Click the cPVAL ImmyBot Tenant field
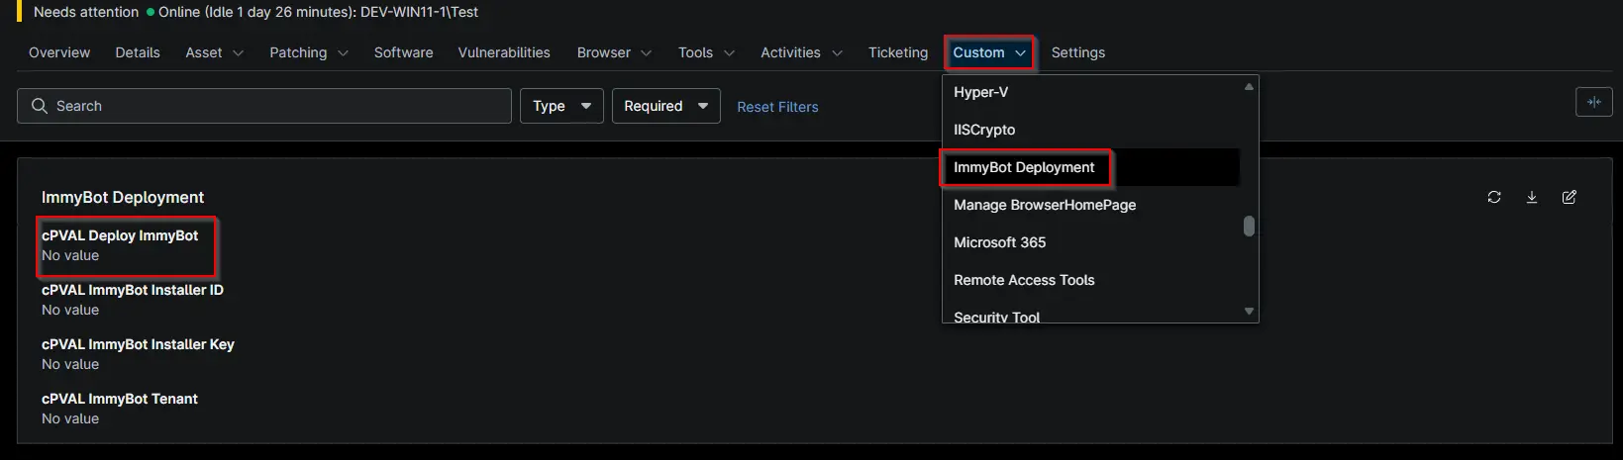Image resolution: width=1623 pixels, height=460 pixels. (120, 409)
